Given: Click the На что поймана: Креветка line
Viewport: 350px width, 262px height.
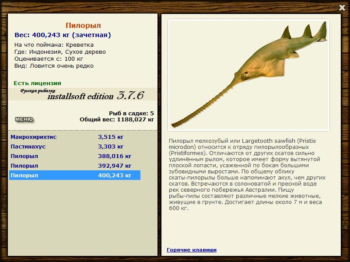Looking at the screenshot, I should [x=54, y=45].
